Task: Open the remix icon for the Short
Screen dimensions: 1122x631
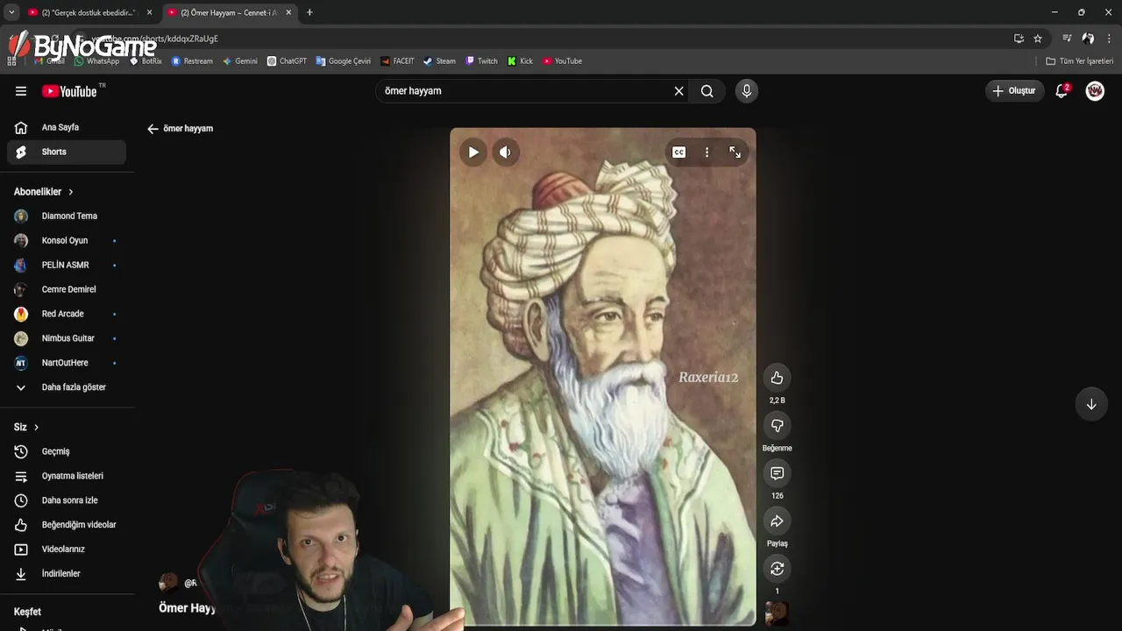Action: coord(777,569)
